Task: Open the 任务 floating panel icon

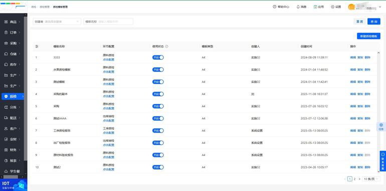Action: pyautogui.click(x=381, y=126)
